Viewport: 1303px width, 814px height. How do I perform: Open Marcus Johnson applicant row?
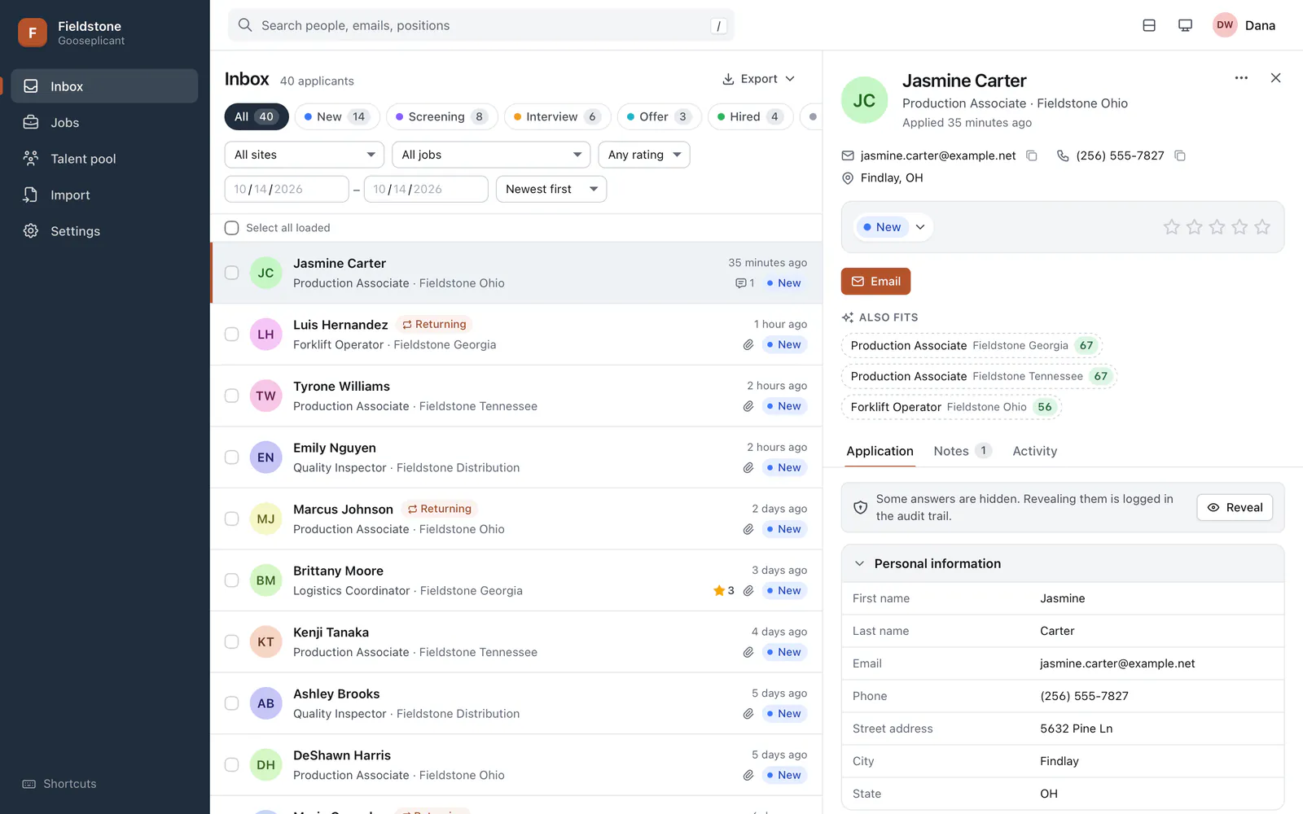point(516,519)
